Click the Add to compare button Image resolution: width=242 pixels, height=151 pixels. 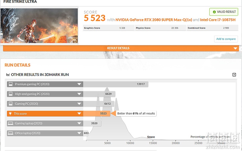226,39
